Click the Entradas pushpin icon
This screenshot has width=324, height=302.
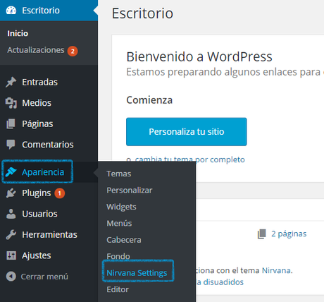point(11,82)
